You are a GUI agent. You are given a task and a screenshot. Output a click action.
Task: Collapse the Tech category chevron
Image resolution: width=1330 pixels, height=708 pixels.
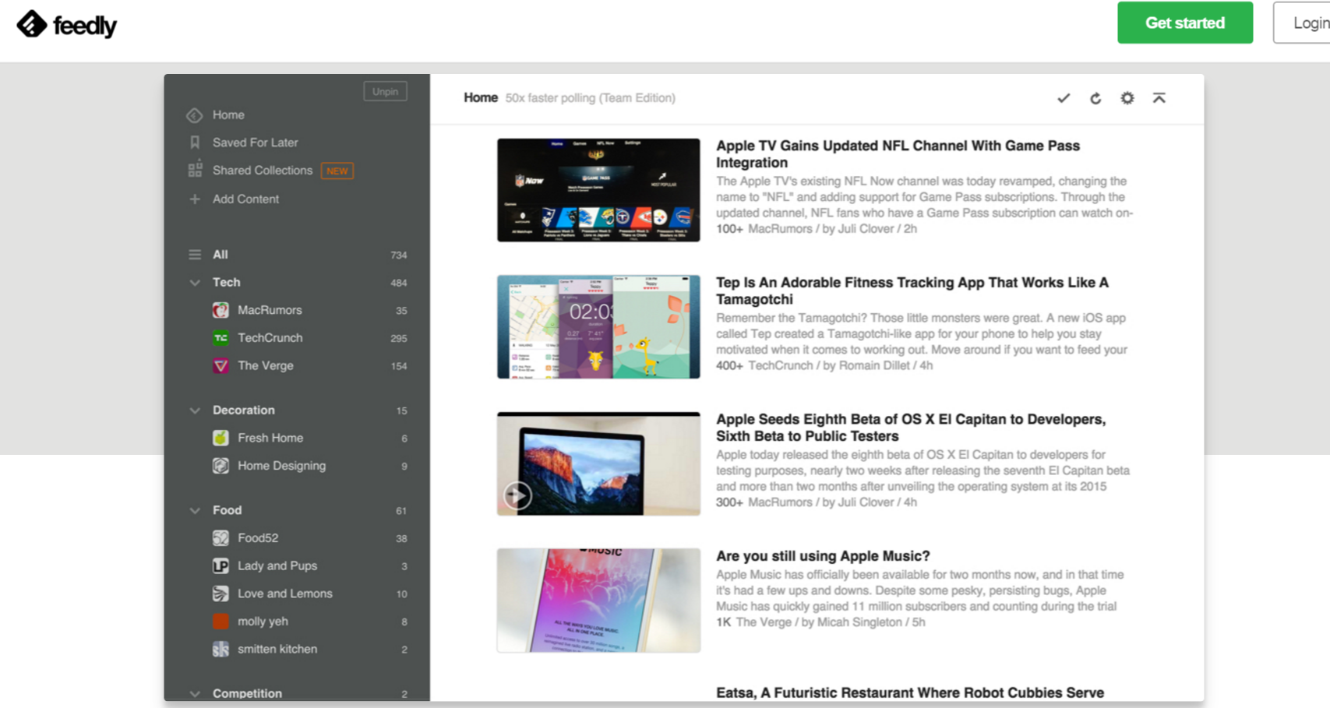(x=195, y=283)
